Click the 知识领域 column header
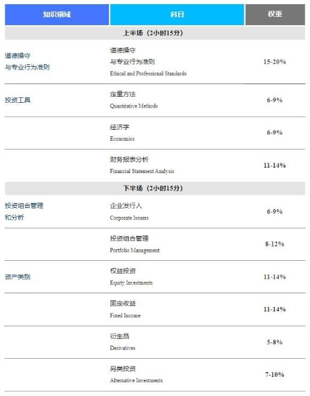Image resolution: width=310 pixels, height=396 pixels. click(x=57, y=14)
